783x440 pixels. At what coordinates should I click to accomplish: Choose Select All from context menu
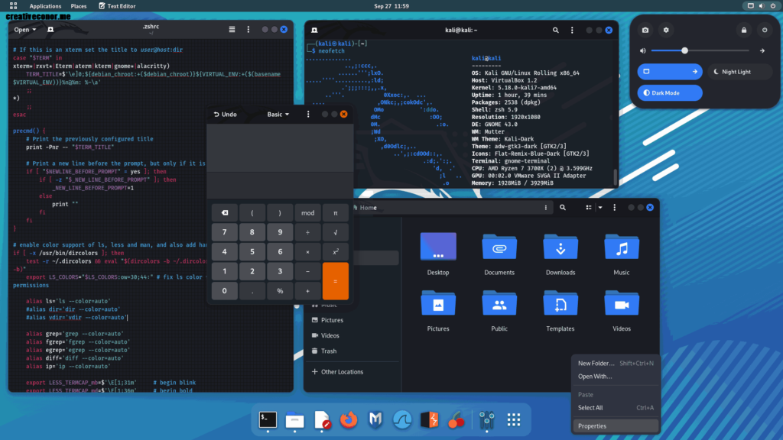tap(616, 408)
